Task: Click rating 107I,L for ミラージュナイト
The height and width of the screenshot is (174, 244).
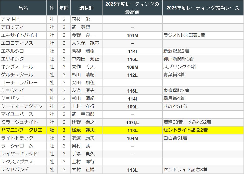Action: click(132, 122)
